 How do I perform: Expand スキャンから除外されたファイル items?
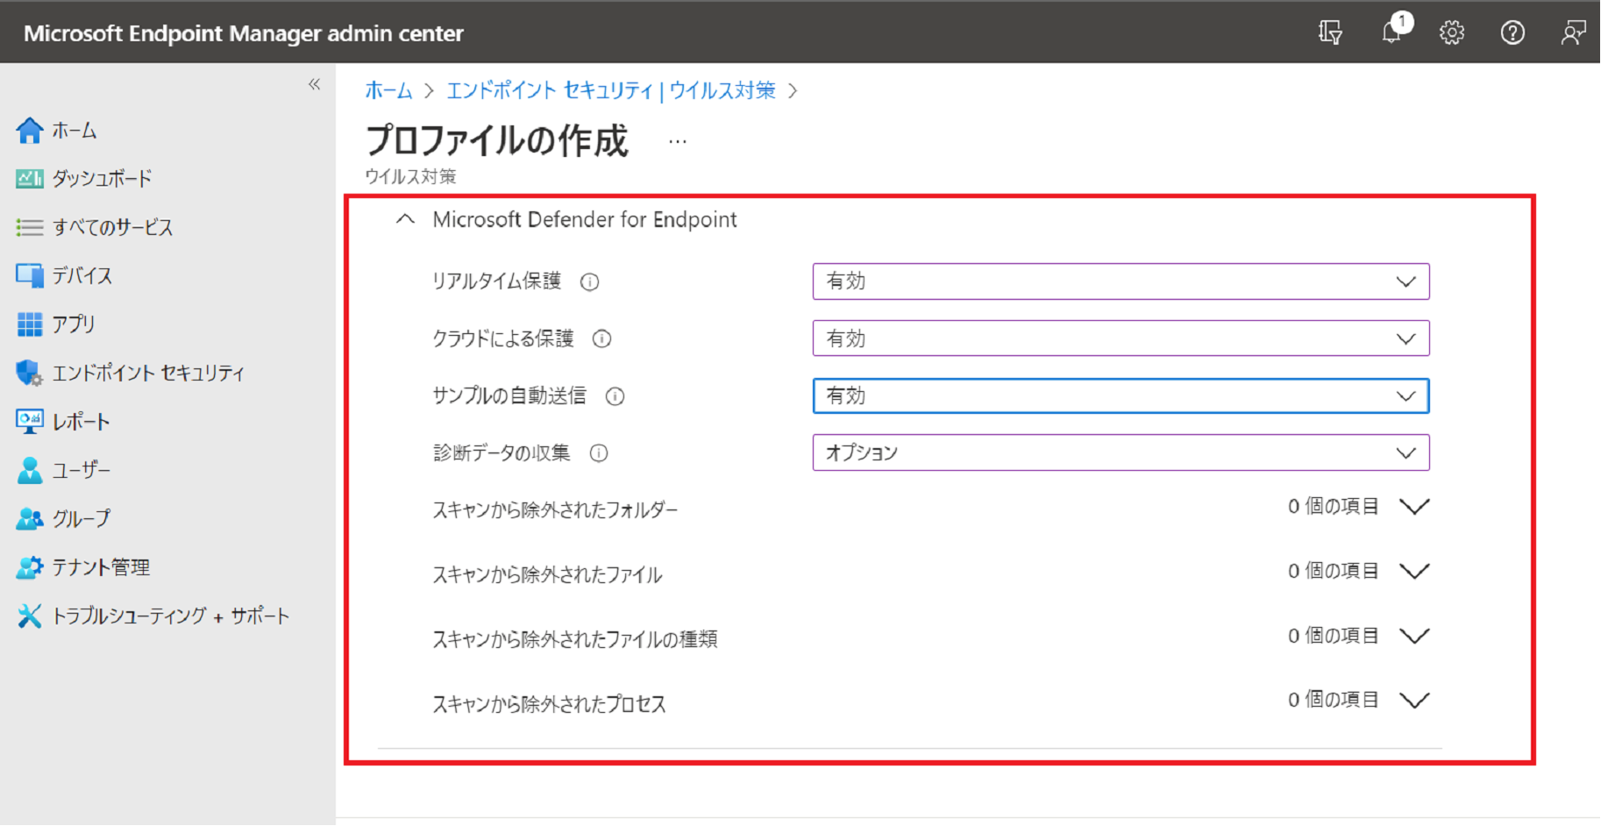pyautogui.click(x=1414, y=572)
